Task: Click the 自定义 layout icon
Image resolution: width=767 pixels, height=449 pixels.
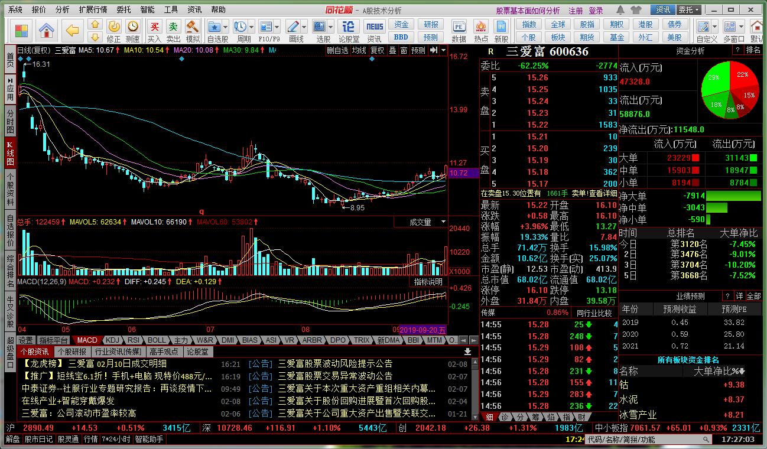Action: 703,27
